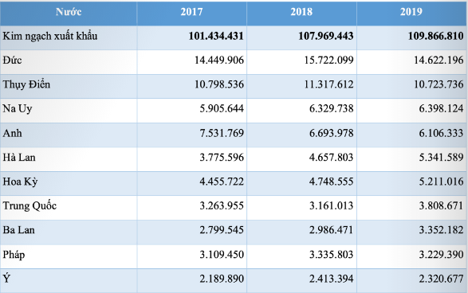The width and height of the screenshot is (468, 293).
Task: Select cell 5.905.644
Action: tap(222, 109)
